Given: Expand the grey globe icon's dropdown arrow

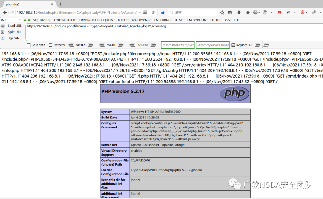Looking at the screenshot, I should pyautogui.click(x=259, y=13).
